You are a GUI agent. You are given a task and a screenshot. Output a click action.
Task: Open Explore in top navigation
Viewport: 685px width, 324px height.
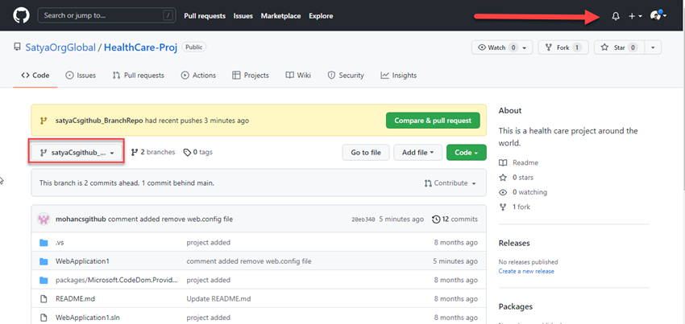click(x=321, y=16)
